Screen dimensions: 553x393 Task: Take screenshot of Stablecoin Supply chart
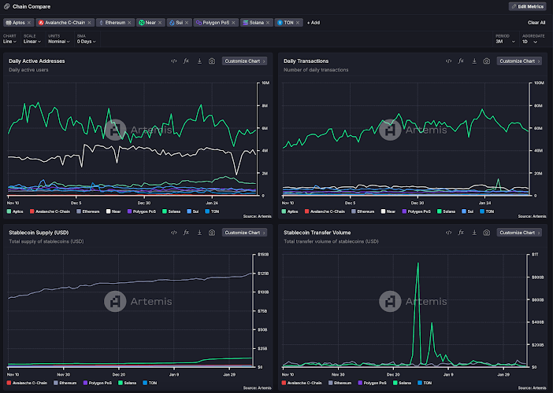pos(212,233)
